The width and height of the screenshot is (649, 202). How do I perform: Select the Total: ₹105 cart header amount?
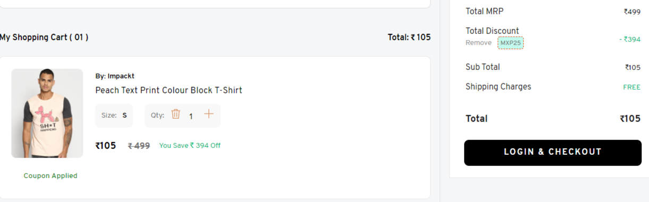click(x=409, y=37)
